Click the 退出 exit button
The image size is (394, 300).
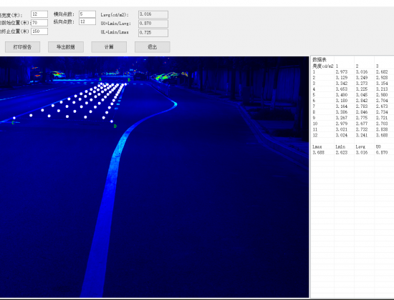tap(153, 47)
